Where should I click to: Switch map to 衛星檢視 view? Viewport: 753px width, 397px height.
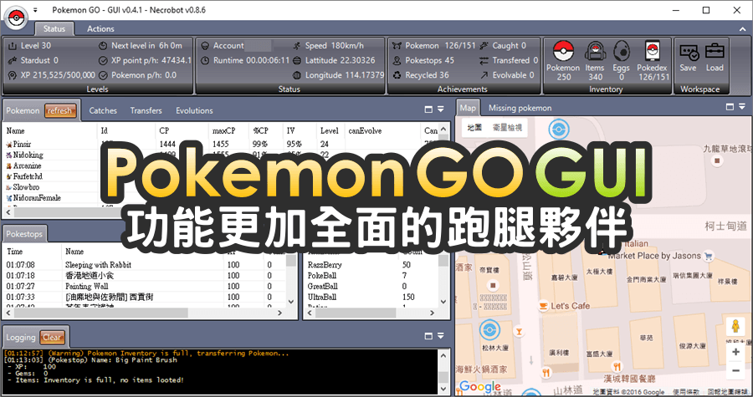tap(507, 128)
